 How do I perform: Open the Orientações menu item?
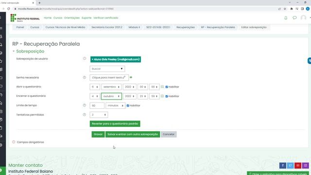[72, 18]
